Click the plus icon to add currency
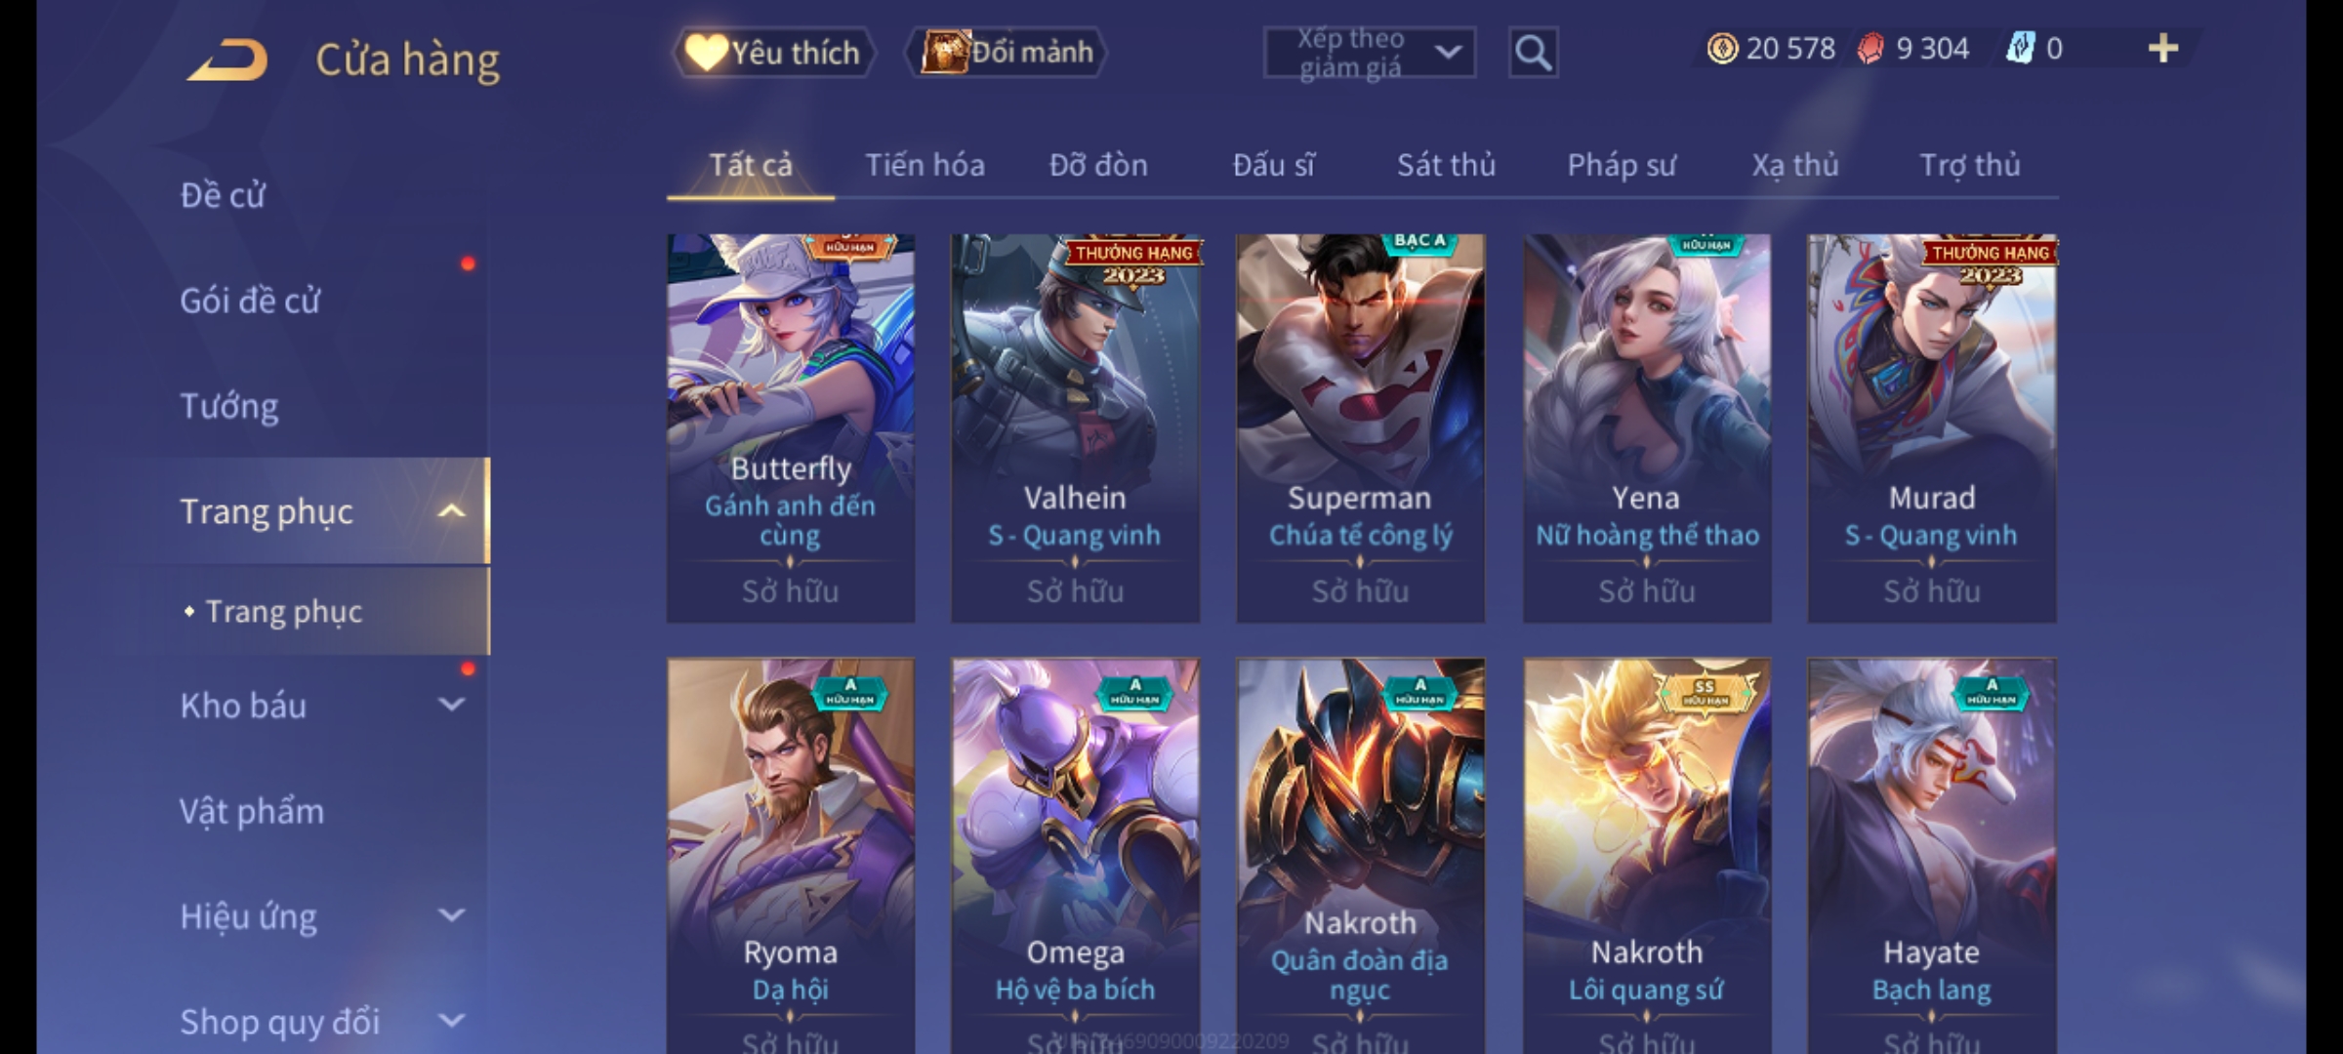2343x1054 pixels. pos(2163,49)
